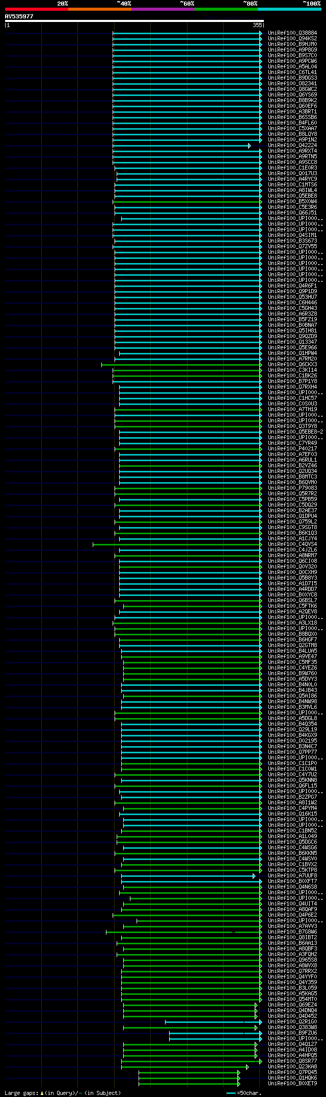The height and width of the screenshot is (1097, 326).
Task: Select UniRef100_C1C1P0 label
Action: [292, 764]
